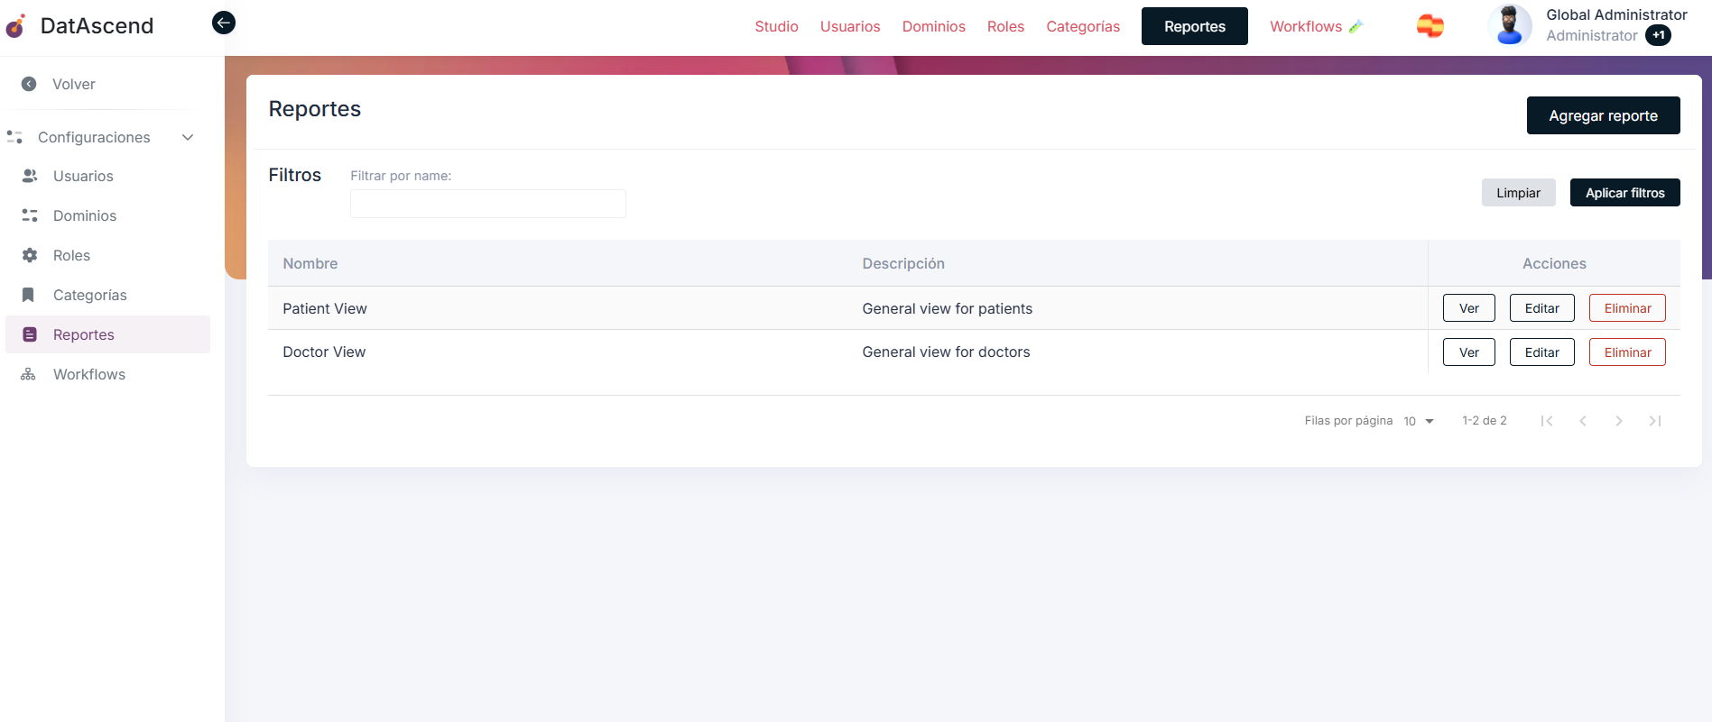Screen dimensions: 1712x722
Task: Click the Workflows hierarchy icon in sidebar
Action: [x=29, y=374]
